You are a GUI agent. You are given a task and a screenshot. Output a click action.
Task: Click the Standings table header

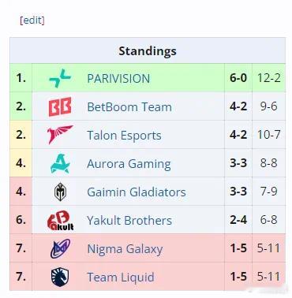148,50
